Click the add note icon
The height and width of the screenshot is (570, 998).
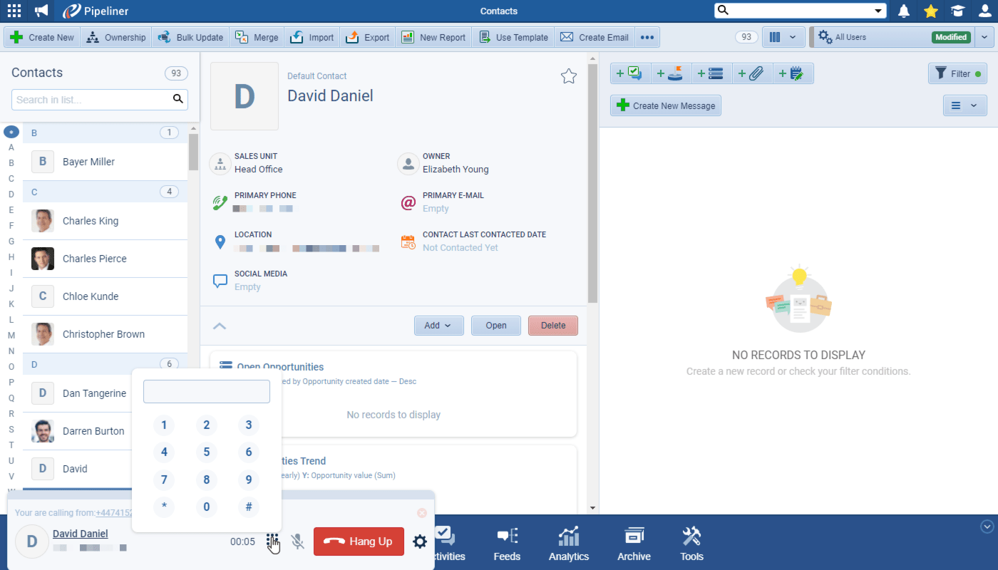(x=793, y=73)
